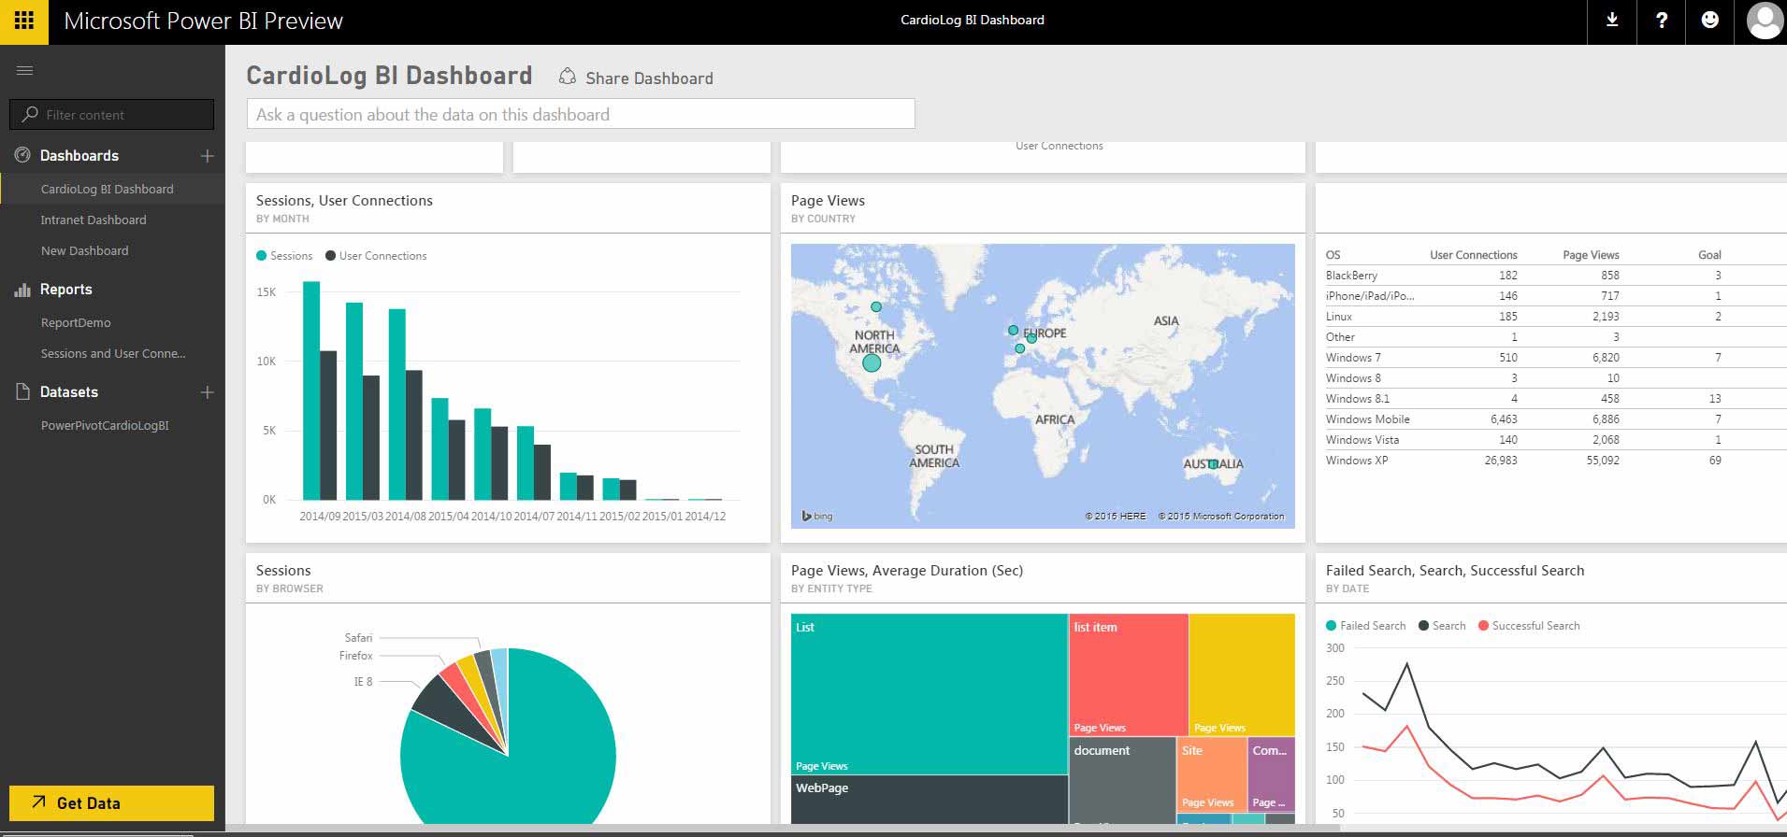Viewport: 1787px width, 837px height.
Task: Sort by OS column header
Action: point(1333,255)
